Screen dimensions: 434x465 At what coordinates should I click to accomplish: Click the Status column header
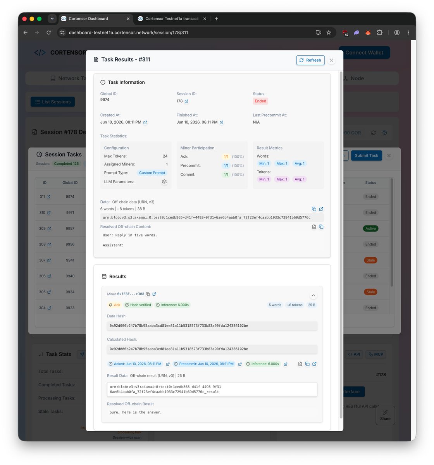370,183
